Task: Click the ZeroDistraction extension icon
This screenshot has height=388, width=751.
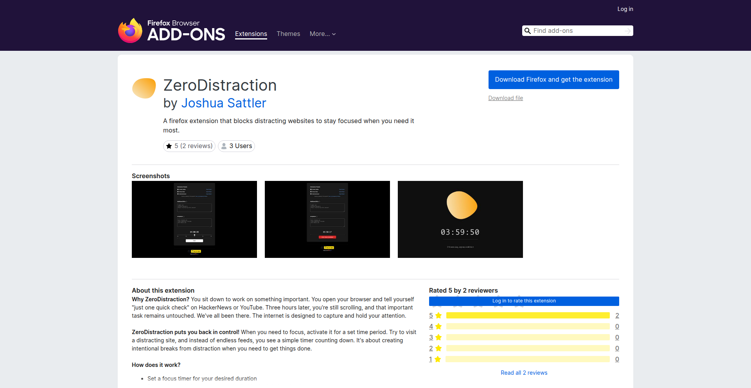Action: coord(144,88)
